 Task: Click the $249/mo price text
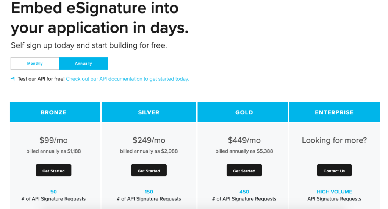[149, 140]
